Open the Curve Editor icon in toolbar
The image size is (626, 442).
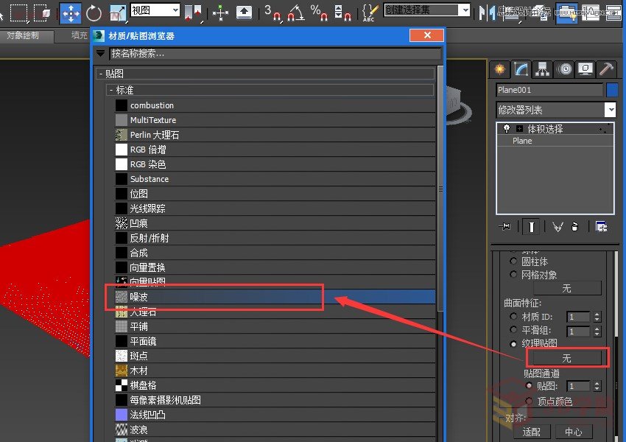(x=589, y=13)
